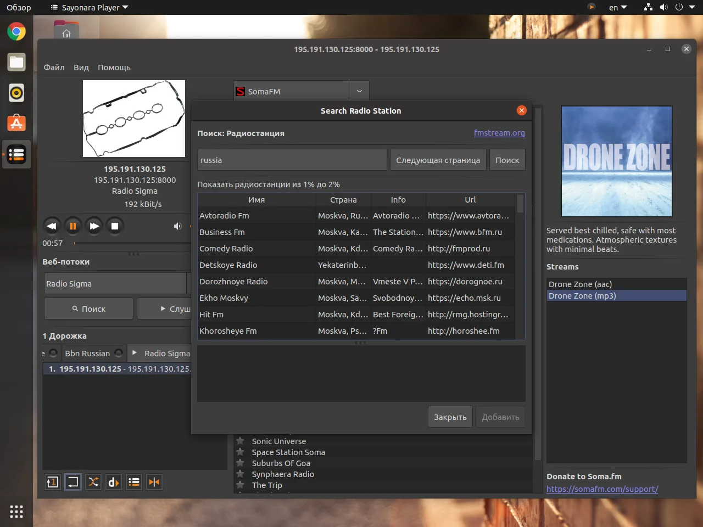Screen dimensions: 703x527
Task: Expand the system menu arrow
Action: click(693, 7)
